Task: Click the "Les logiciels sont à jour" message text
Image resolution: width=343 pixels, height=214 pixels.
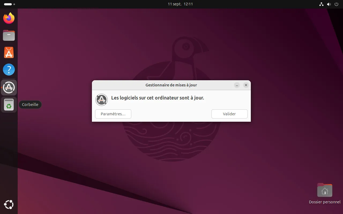Action: pos(158,98)
